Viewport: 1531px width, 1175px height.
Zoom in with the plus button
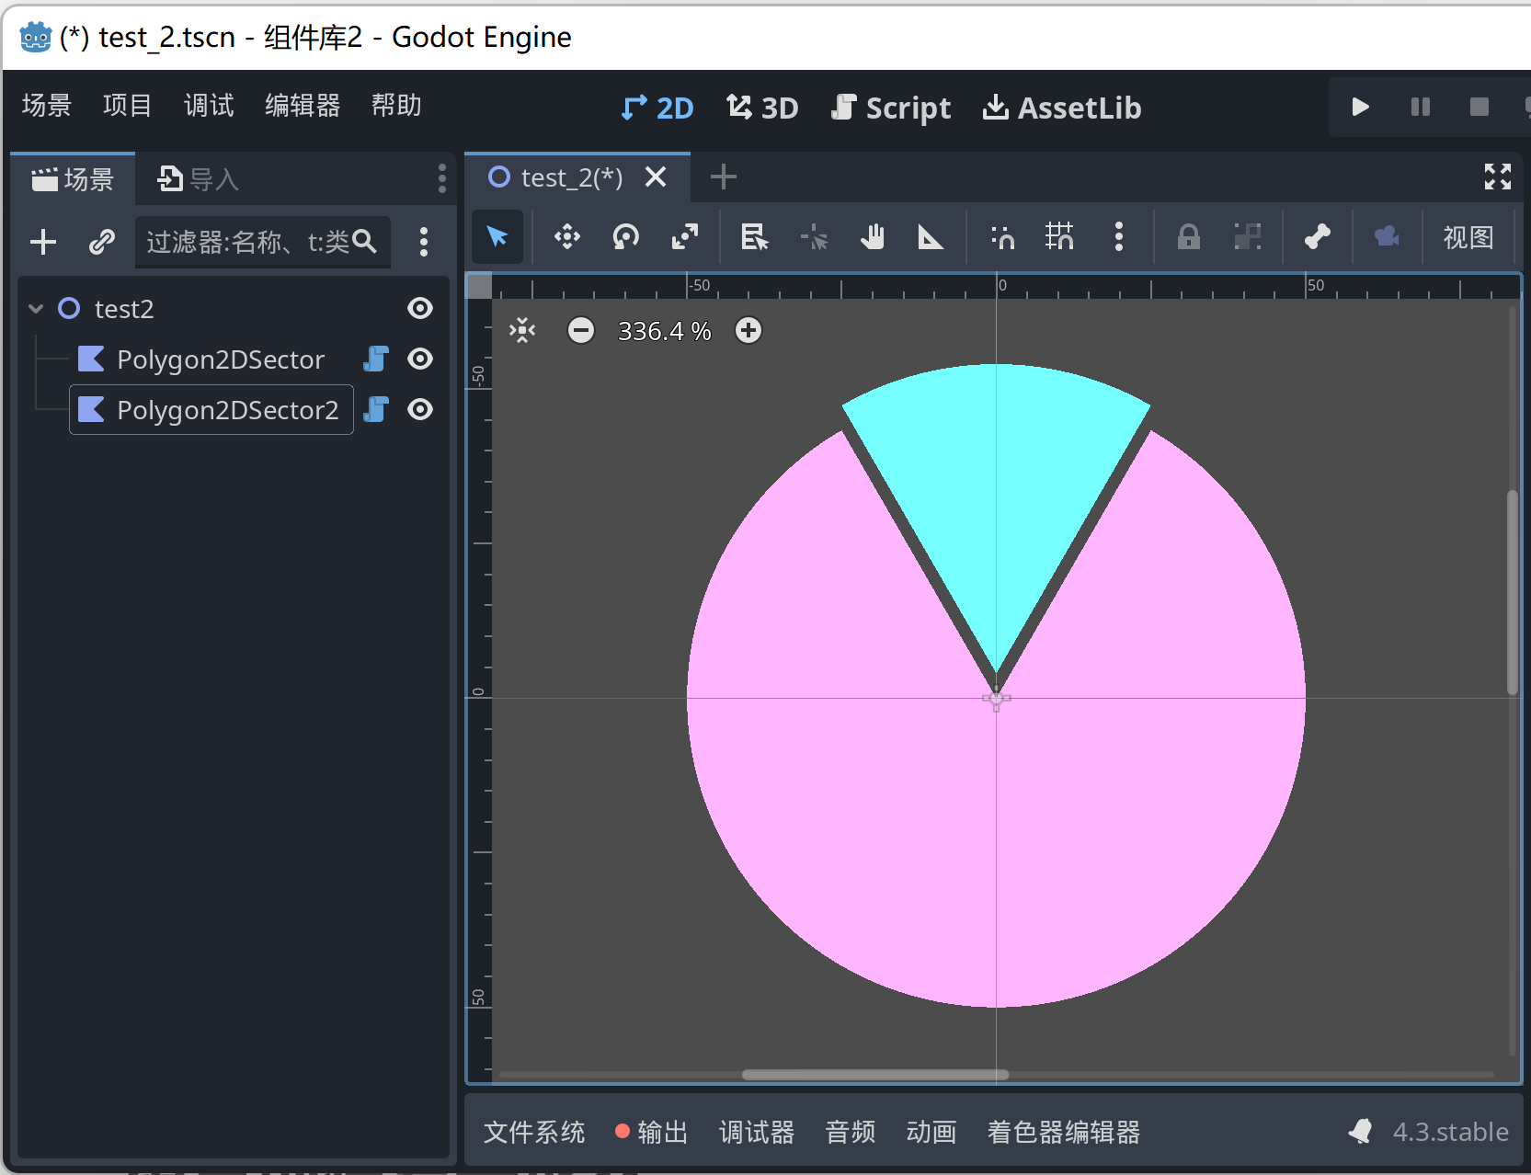point(748,330)
